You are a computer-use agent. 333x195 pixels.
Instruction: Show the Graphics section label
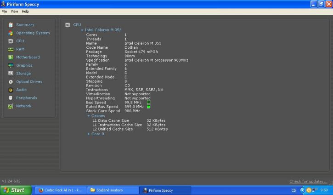[24, 65]
